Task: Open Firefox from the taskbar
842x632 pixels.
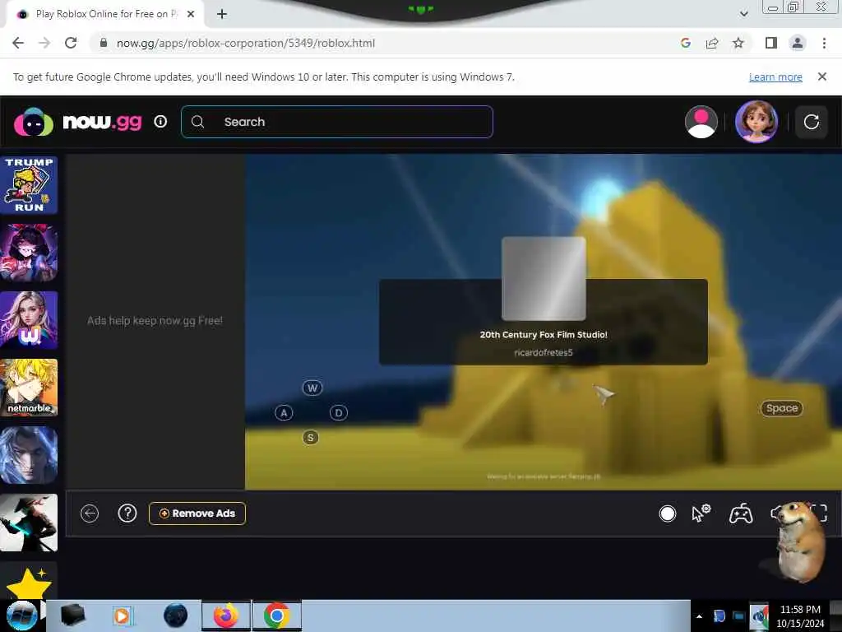Action: [x=226, y=616]
